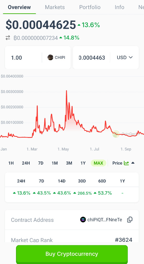
Task: Click the chiPiQT...FNneTe contract address link
Action: 105,220
